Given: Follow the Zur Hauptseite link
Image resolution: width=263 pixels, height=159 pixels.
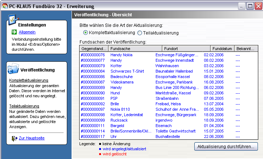Looking at the screenshot, I should 32,138.
